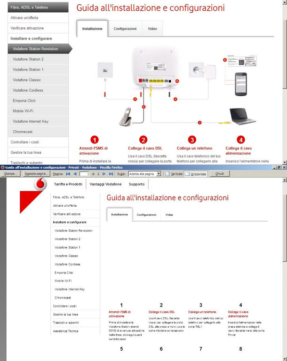
Task: Click Vodafone Station router image
Action: [x=156, y=67]
